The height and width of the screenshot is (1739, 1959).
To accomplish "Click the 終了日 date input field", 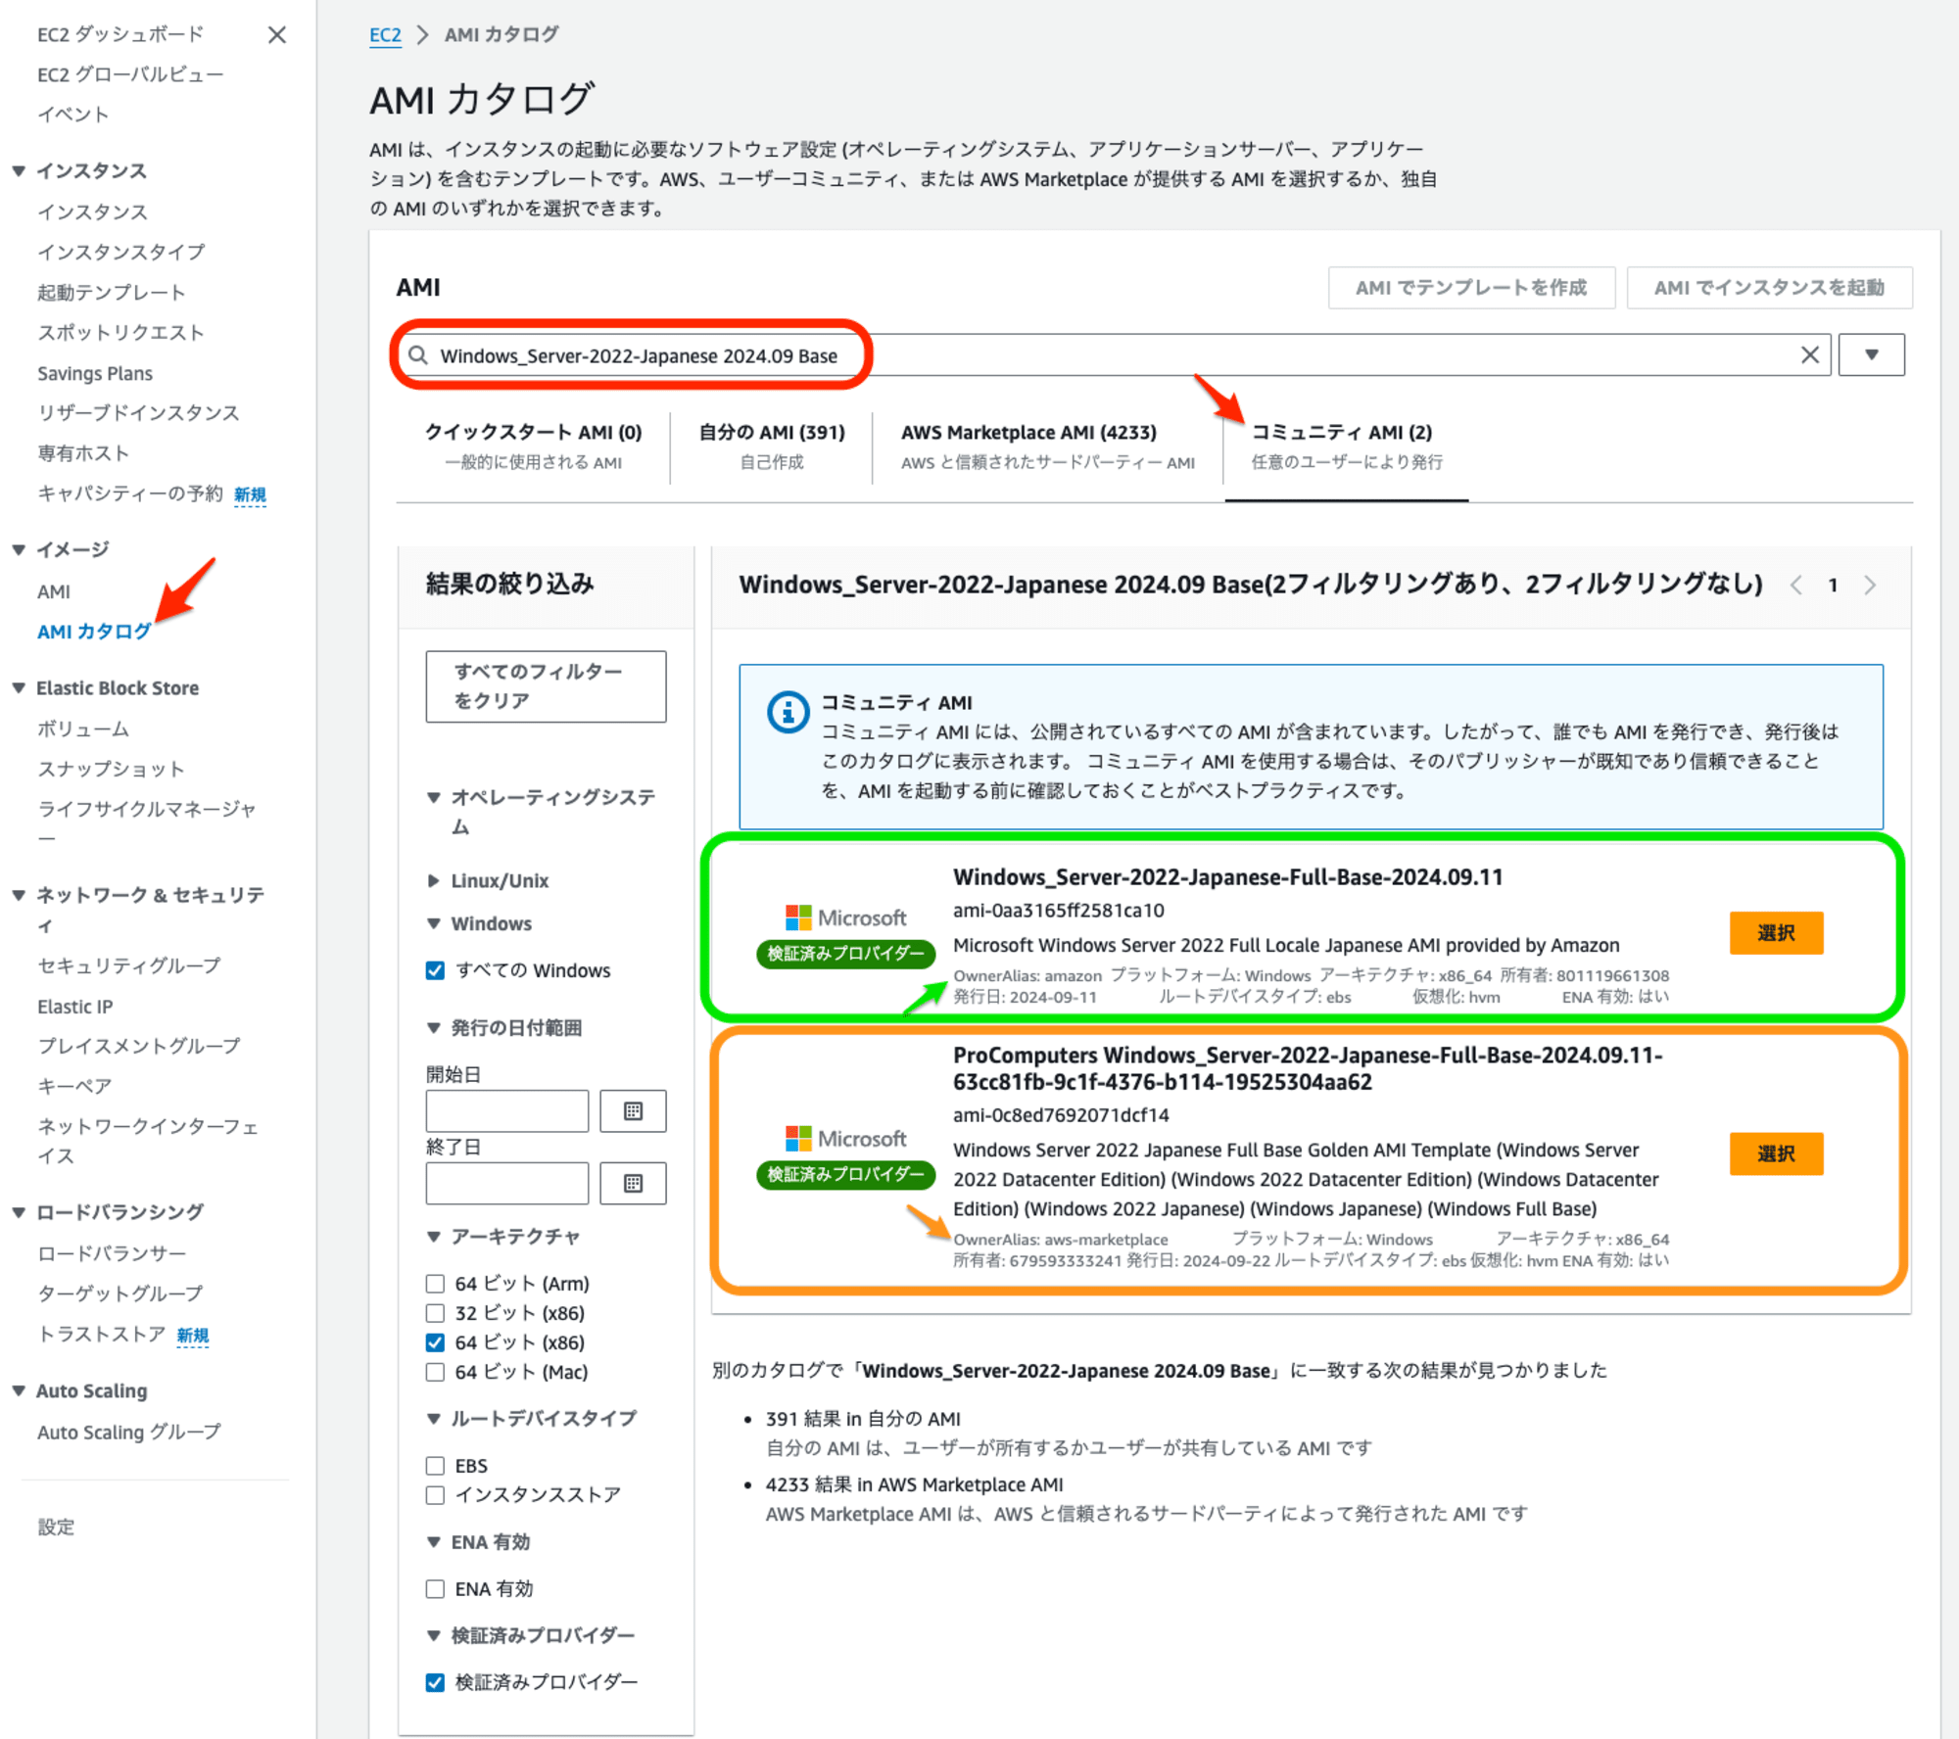I will pos(506,1184).
